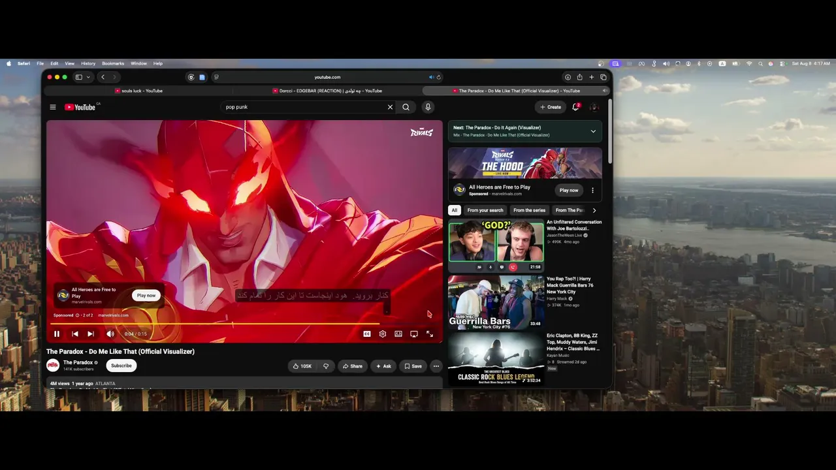Open the History menu

[x=88, y=63]
